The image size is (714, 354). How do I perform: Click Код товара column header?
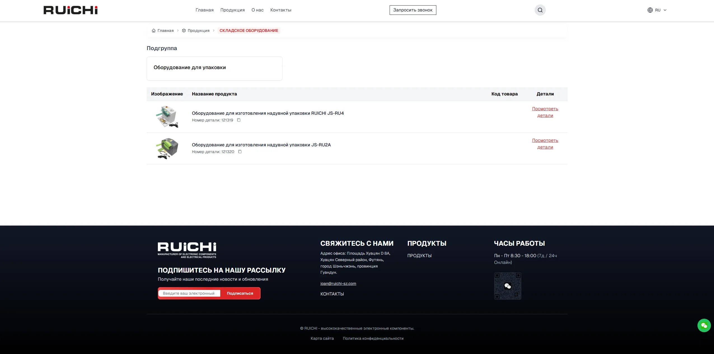click(x=504, y=94)
